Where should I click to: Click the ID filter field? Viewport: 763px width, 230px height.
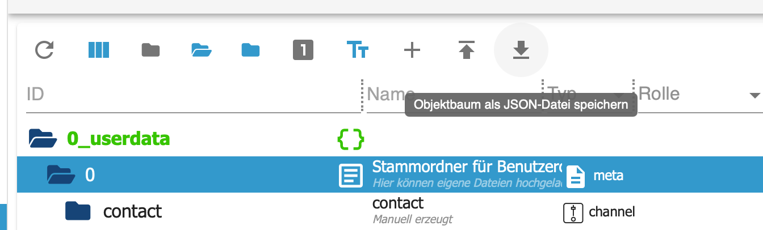193,94
